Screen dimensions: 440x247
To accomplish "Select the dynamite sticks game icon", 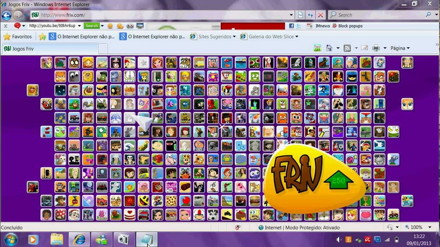I will coord(185,187).
